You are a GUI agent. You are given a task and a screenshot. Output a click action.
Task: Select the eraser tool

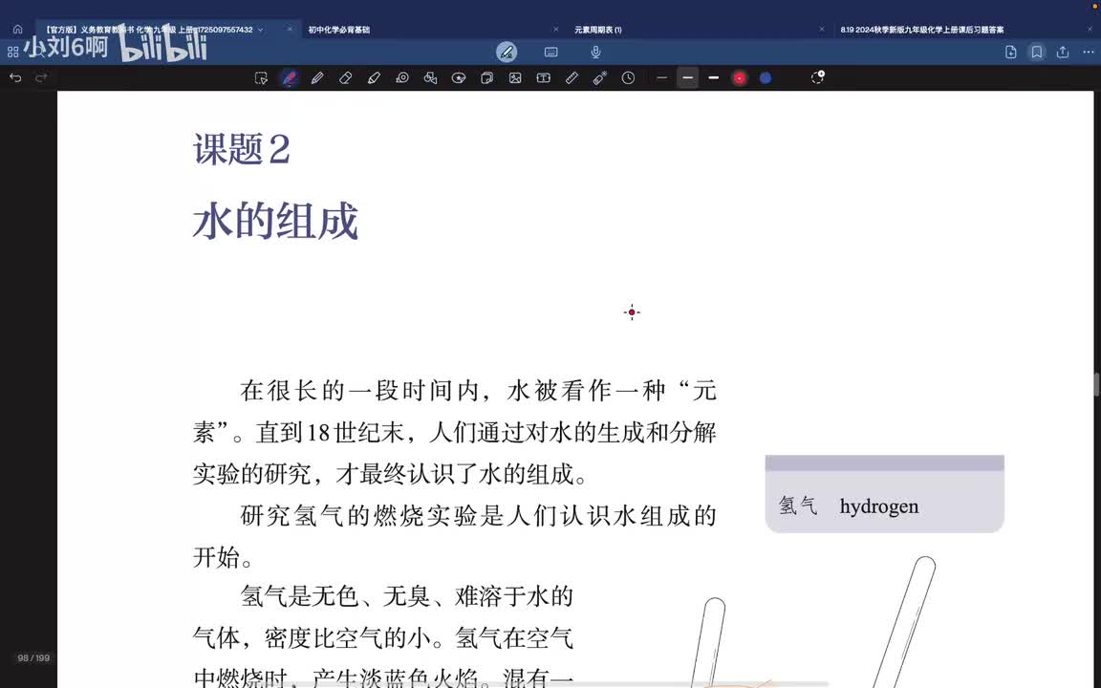tap(345, 78)
